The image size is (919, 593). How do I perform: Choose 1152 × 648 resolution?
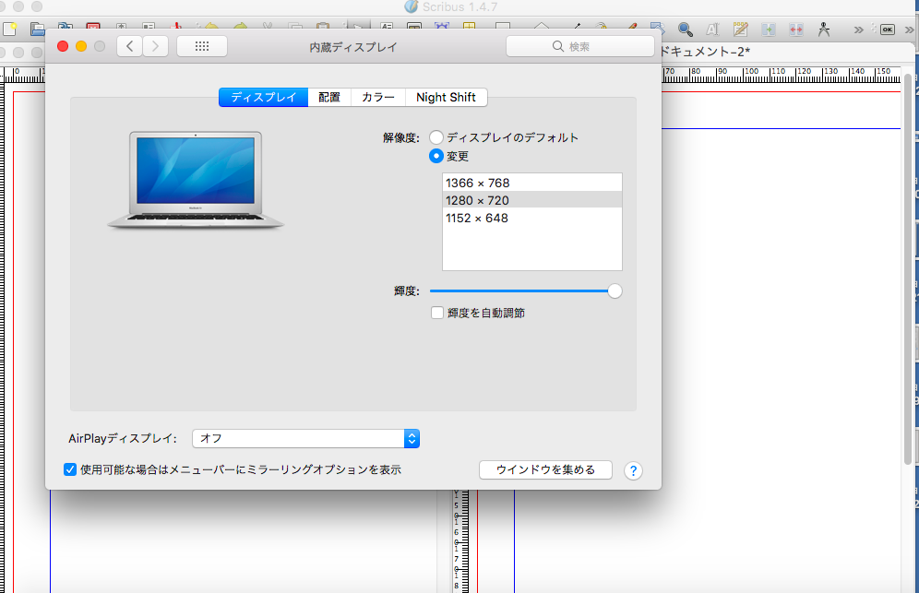point(532,218)
